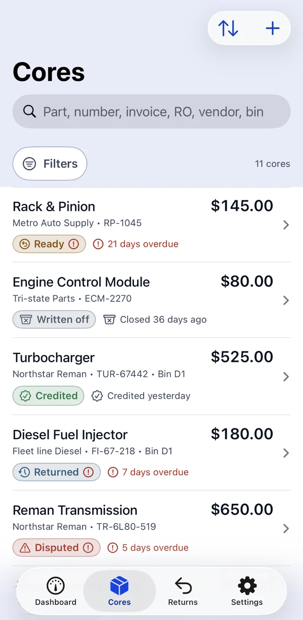Viewport: 303px width, 620px height.
Task: Open Reman Transmission core entry
Action: point(151,528)
